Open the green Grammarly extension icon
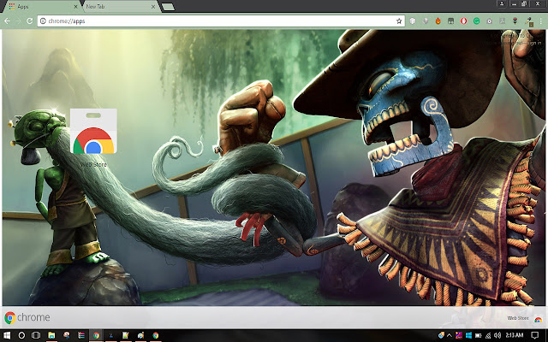Image resolution: width=548 pixels, height=342 pixels. 476,21
